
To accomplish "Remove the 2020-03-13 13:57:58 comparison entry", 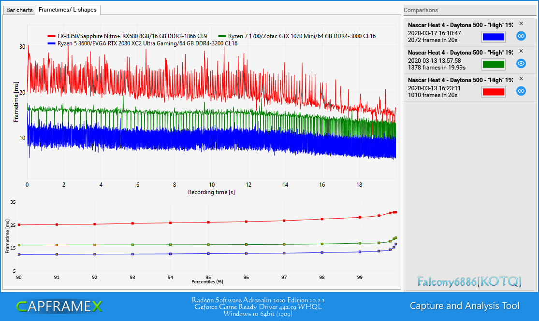I will (x=521, y=51).
